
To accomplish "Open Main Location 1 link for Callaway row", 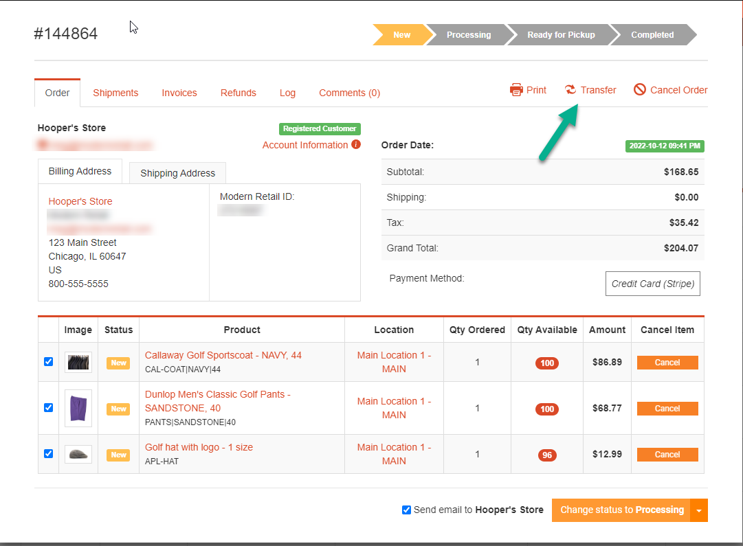I will 395,362.
